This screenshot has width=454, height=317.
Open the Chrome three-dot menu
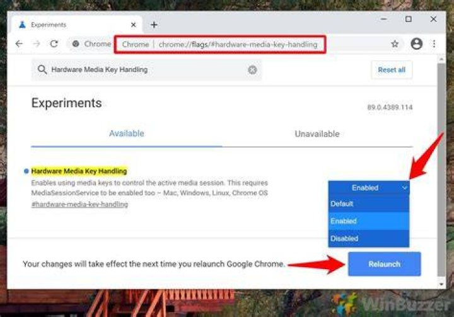tap(434, 43)
